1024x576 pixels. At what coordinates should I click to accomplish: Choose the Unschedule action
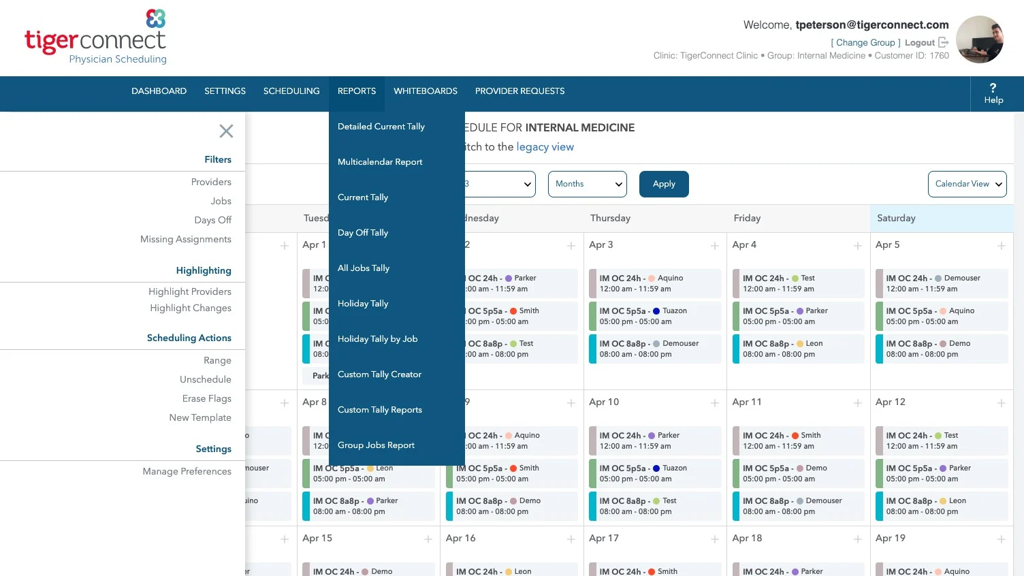(x=206, y=379)
